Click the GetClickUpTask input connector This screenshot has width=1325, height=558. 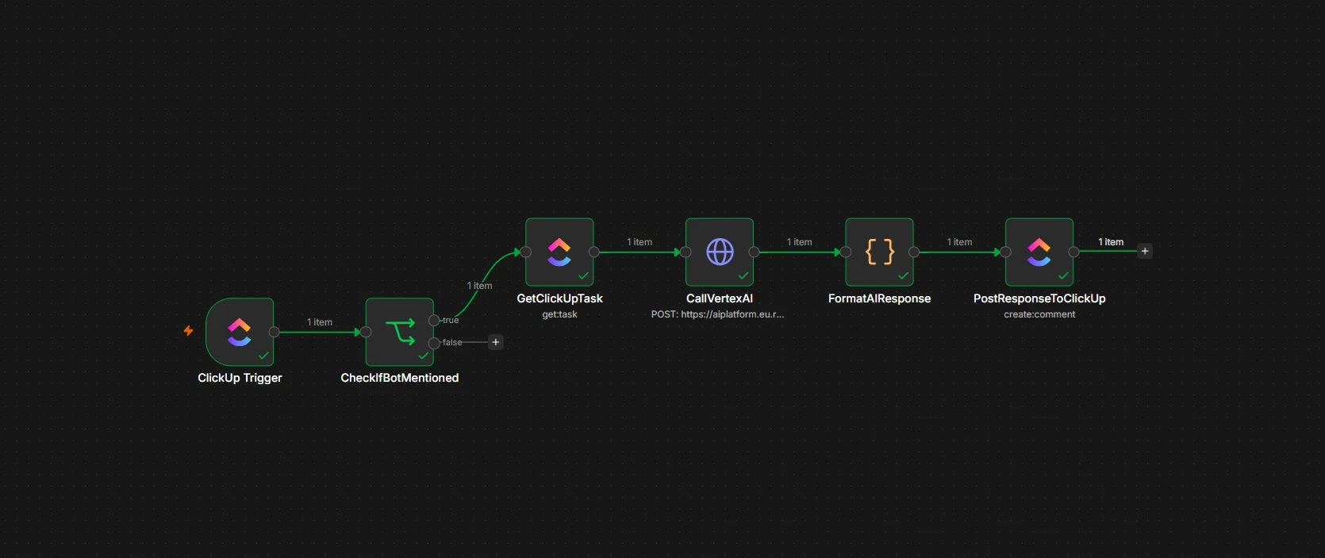coord(525,252)
